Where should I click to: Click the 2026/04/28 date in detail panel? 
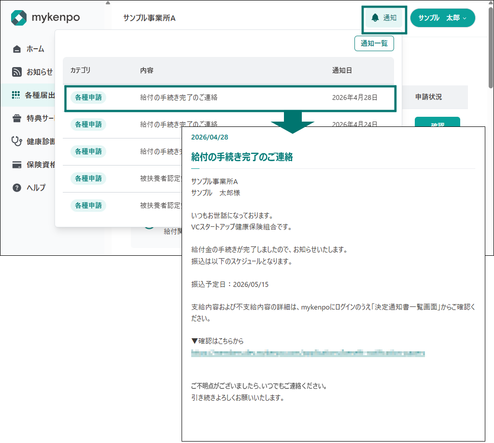pyautogui.click(x=210, y=137)
